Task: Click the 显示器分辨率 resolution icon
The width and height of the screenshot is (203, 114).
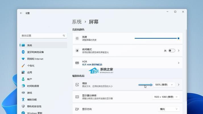Action: coord(77,97)
